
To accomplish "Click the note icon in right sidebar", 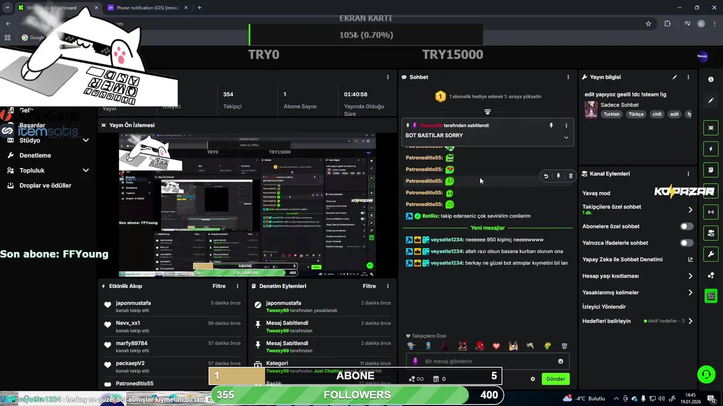I will (x=711, y=170).
